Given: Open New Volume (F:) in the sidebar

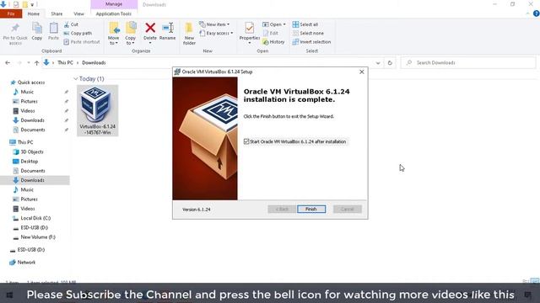Looking at the screenshot, I should 38,237.
